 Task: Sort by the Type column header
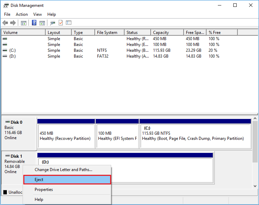point(83,32)
